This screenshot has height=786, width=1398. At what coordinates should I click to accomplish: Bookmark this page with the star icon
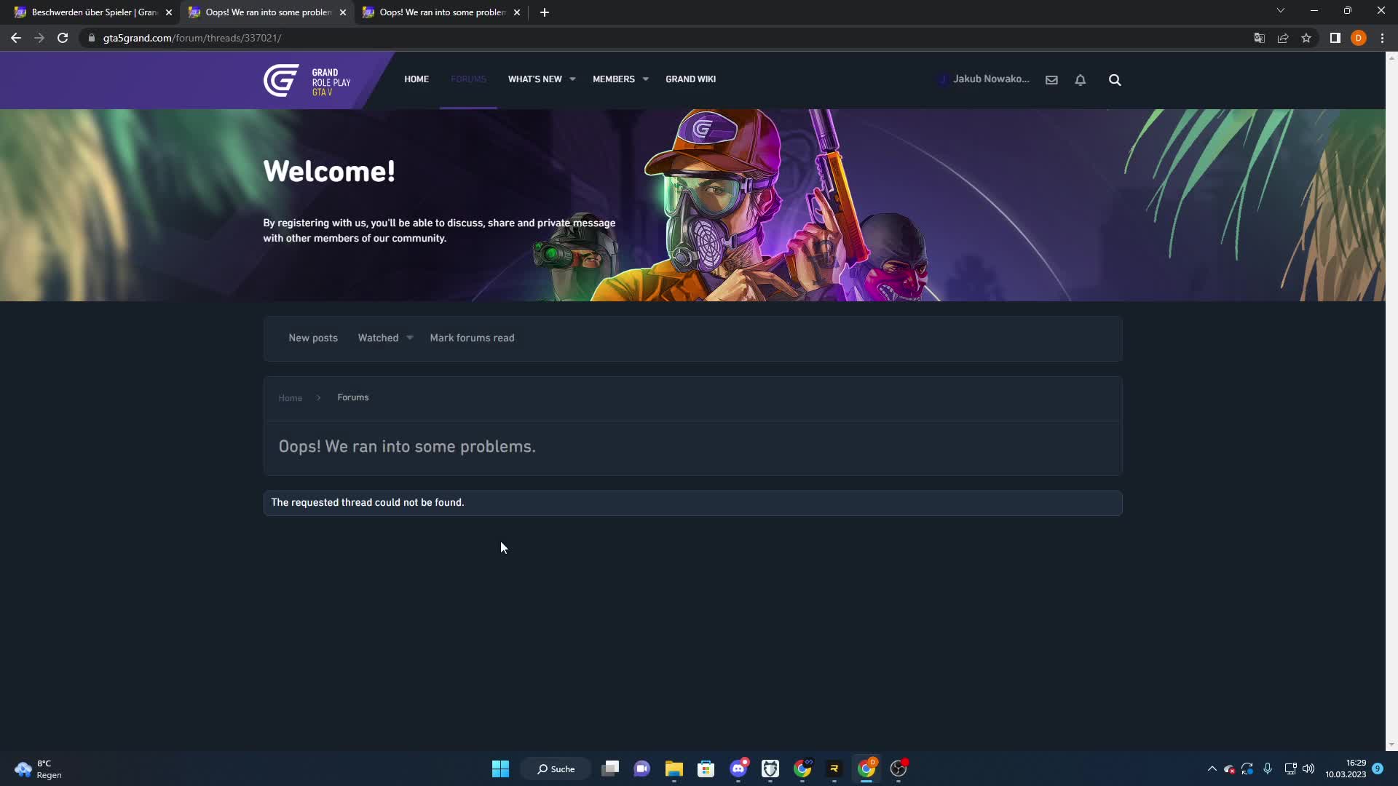point(1306,38)
